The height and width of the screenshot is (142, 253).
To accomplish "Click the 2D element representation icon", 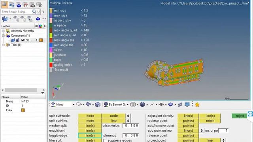I will pyautogui.click(x=161, y=105).
